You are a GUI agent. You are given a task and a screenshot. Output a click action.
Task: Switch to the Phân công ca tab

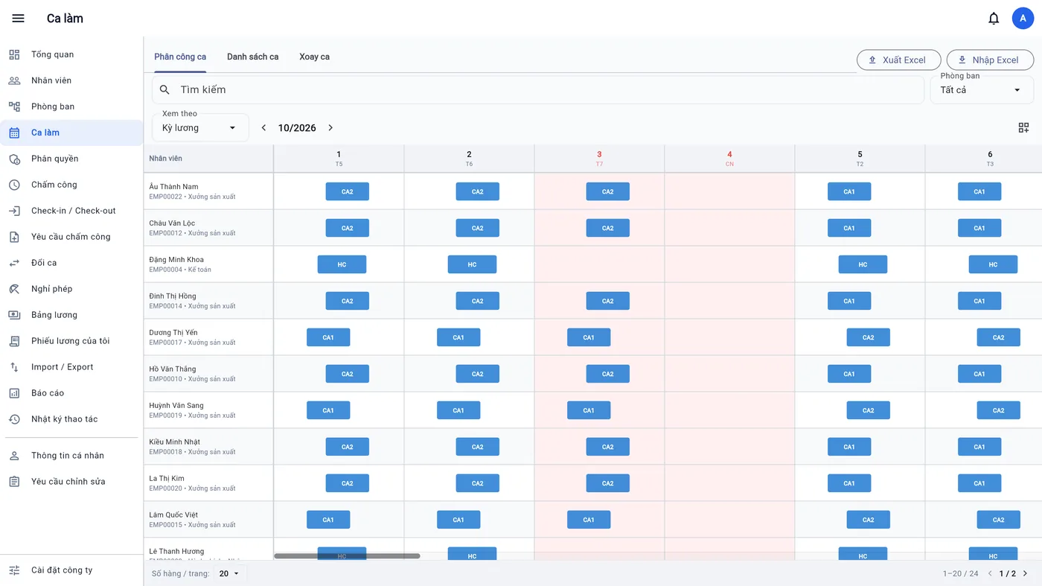coord(180,57)
